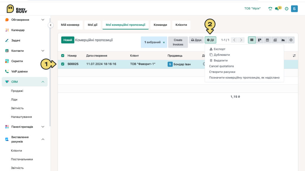Open user avatar menu Б in header

tap(294, 9)
